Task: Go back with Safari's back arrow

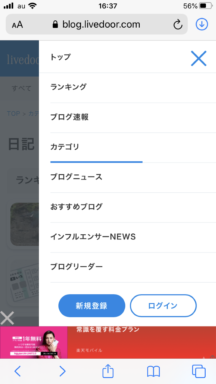Action: (18, 371)
